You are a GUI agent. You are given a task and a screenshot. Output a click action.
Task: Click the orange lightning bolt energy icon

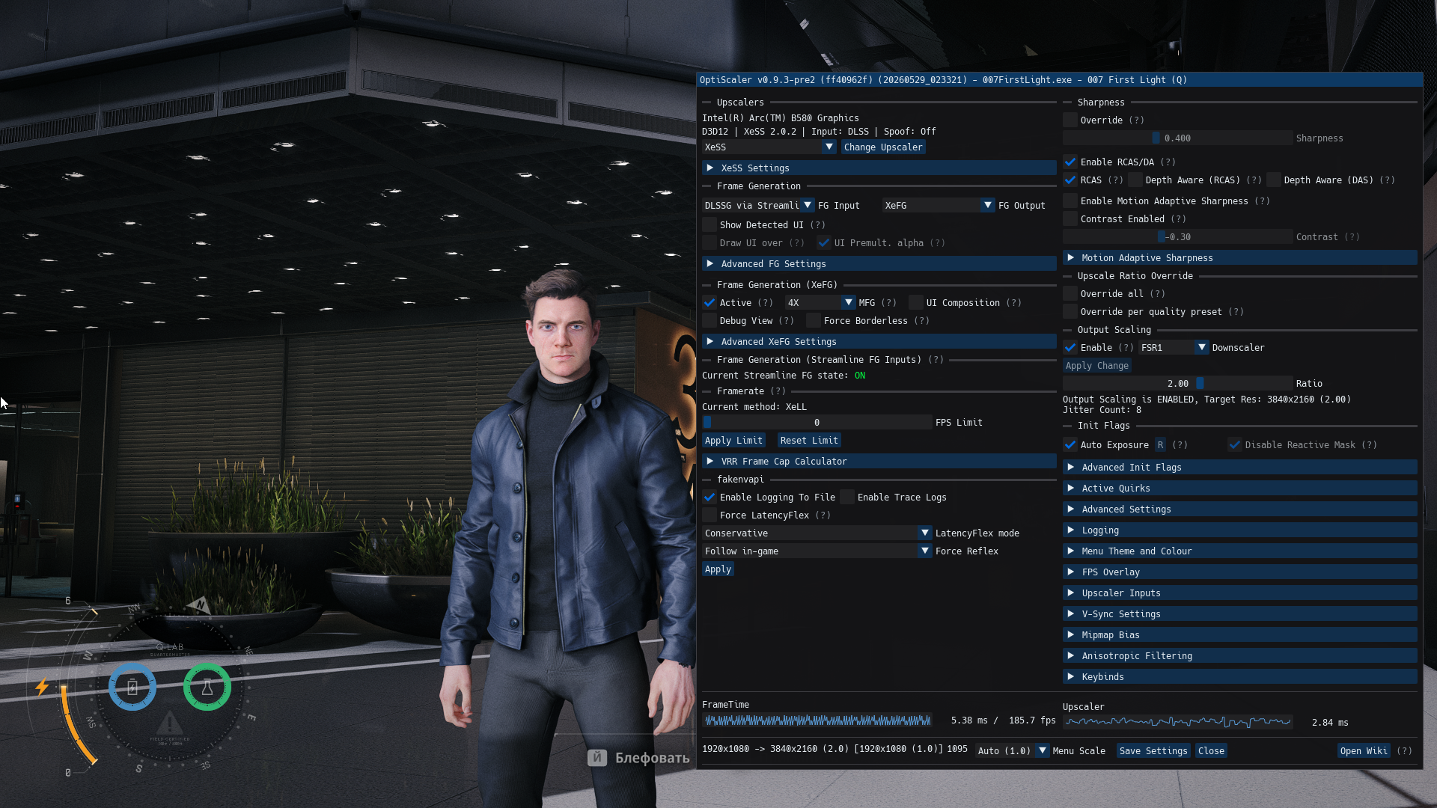pos(42,686)
